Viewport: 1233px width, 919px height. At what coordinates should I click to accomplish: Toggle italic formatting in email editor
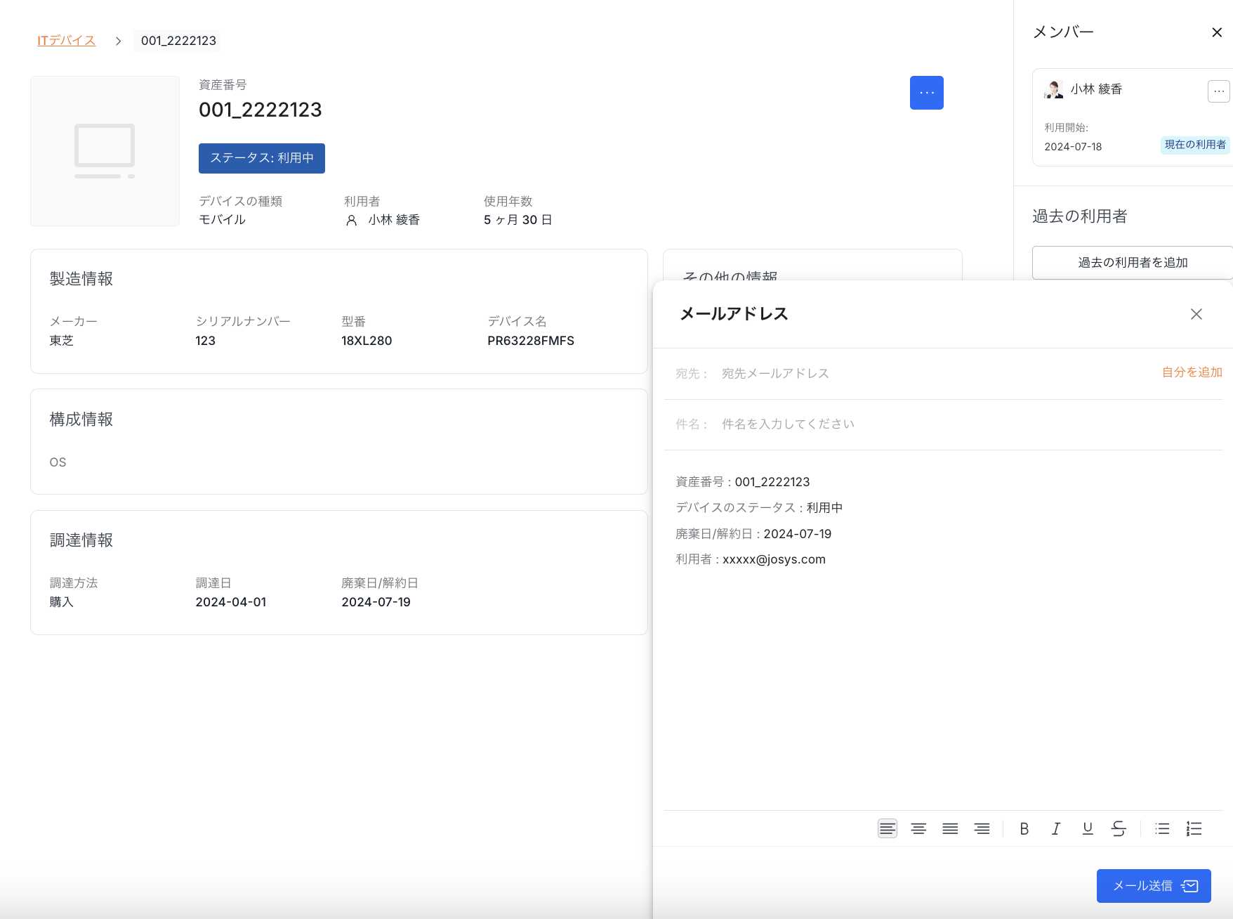pos(1056,828)
